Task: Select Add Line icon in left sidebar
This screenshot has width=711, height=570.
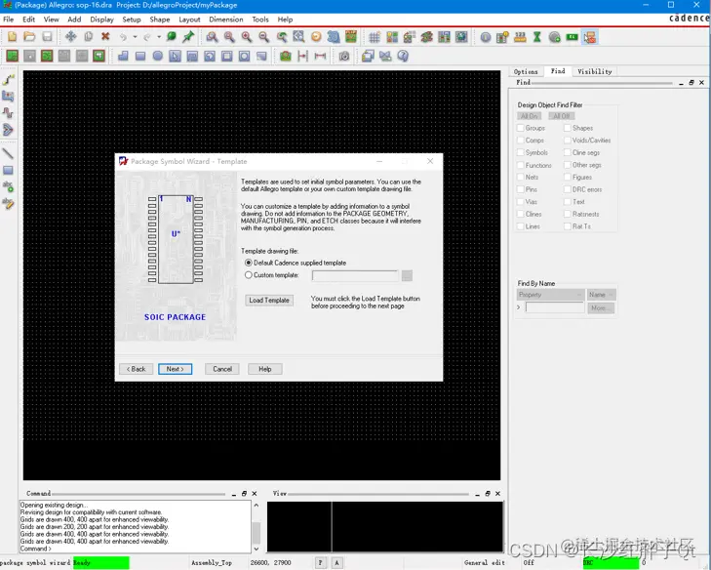Action: coord(8,153)
